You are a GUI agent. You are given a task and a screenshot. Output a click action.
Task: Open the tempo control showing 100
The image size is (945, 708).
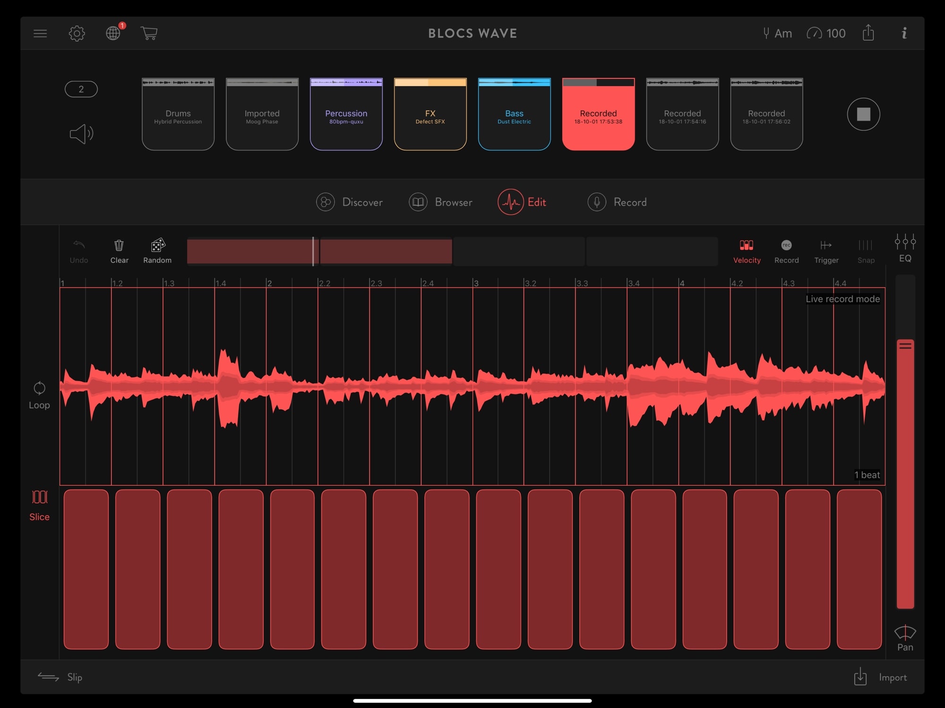pos(827,33)
